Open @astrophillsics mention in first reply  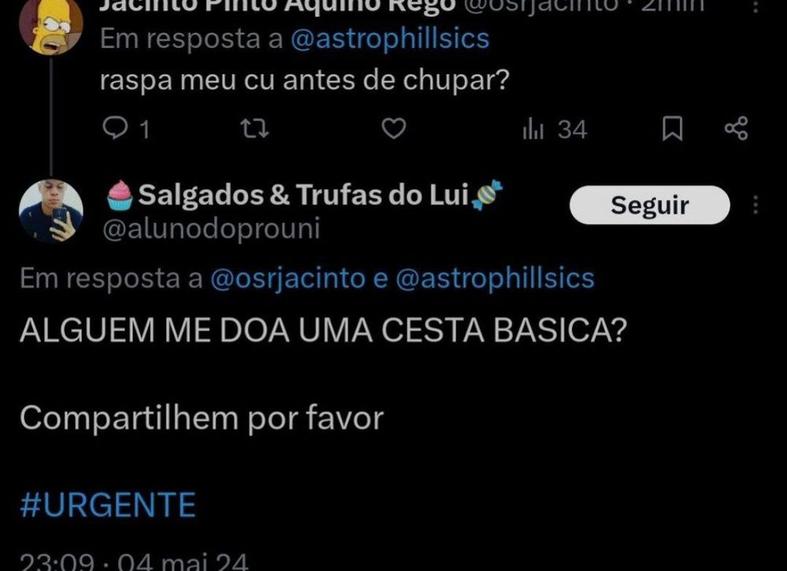click(x=390, y=39)
